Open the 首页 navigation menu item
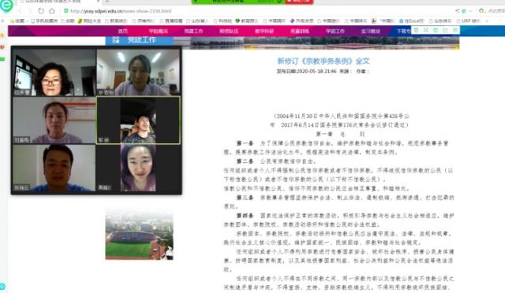The height and width of the screenshot is (293, 505). coord(123,32)
